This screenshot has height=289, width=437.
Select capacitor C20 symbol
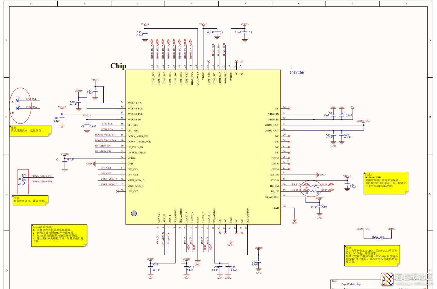(x=145, y=32)
